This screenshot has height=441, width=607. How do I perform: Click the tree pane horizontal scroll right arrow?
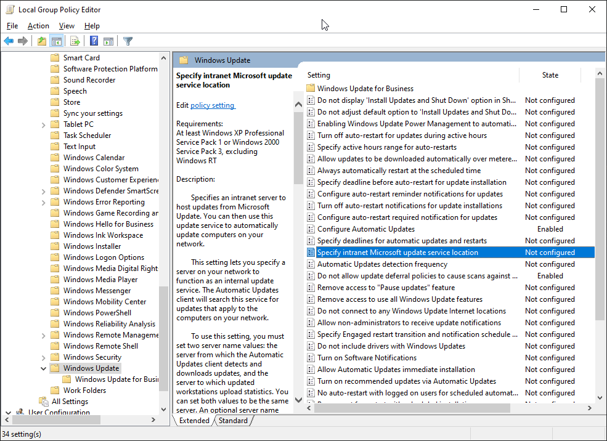point(153,419)
